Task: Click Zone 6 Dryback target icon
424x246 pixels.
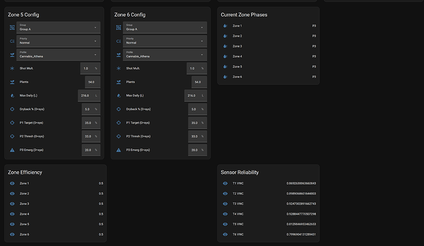Action: (x=119, y=109)
